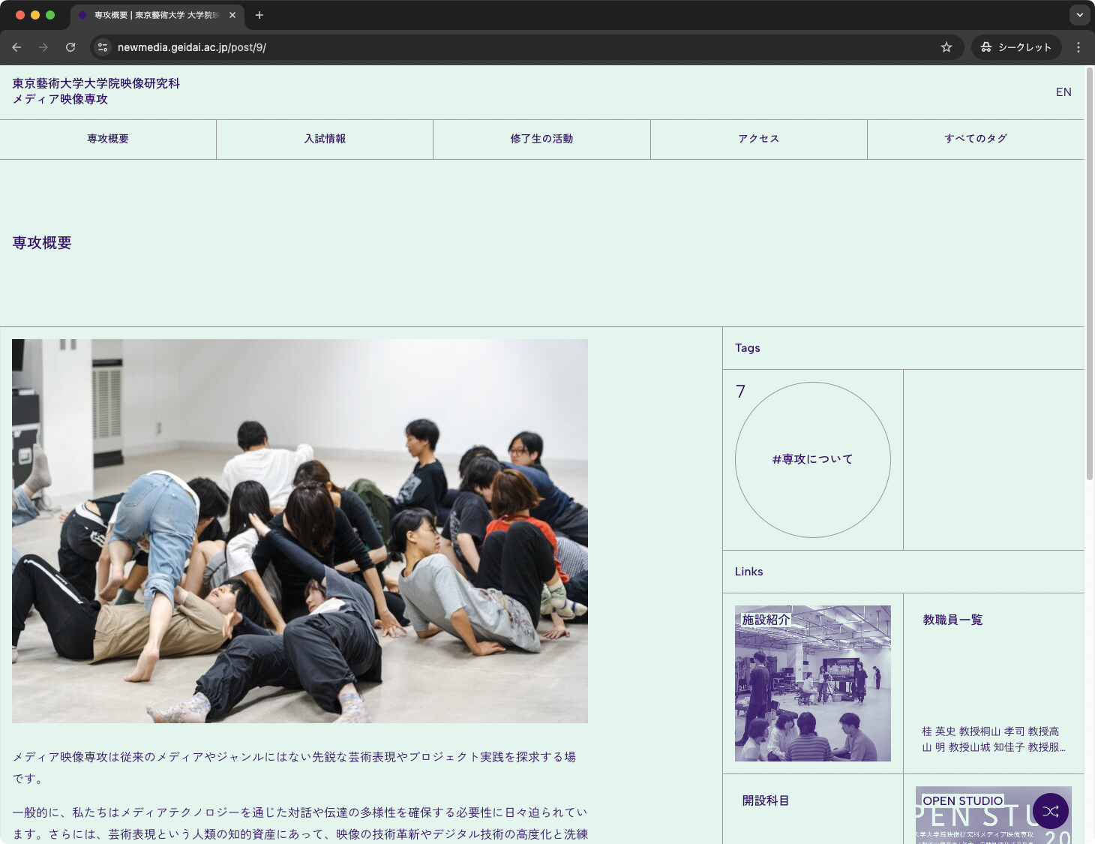Open Chrome's three-dot menu

tap(1078, 47)
